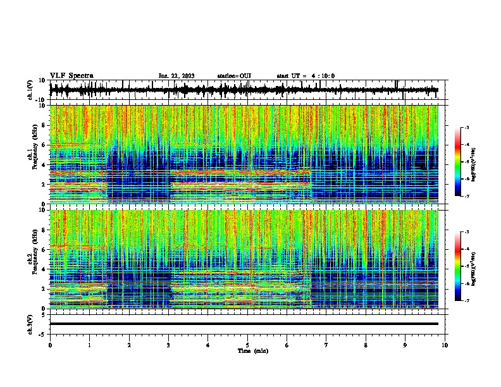Click the ch.2 spectrogram "8" kHz tick label
The width and height of the screenshot is (501, 387).
click(x=44, y=230)
